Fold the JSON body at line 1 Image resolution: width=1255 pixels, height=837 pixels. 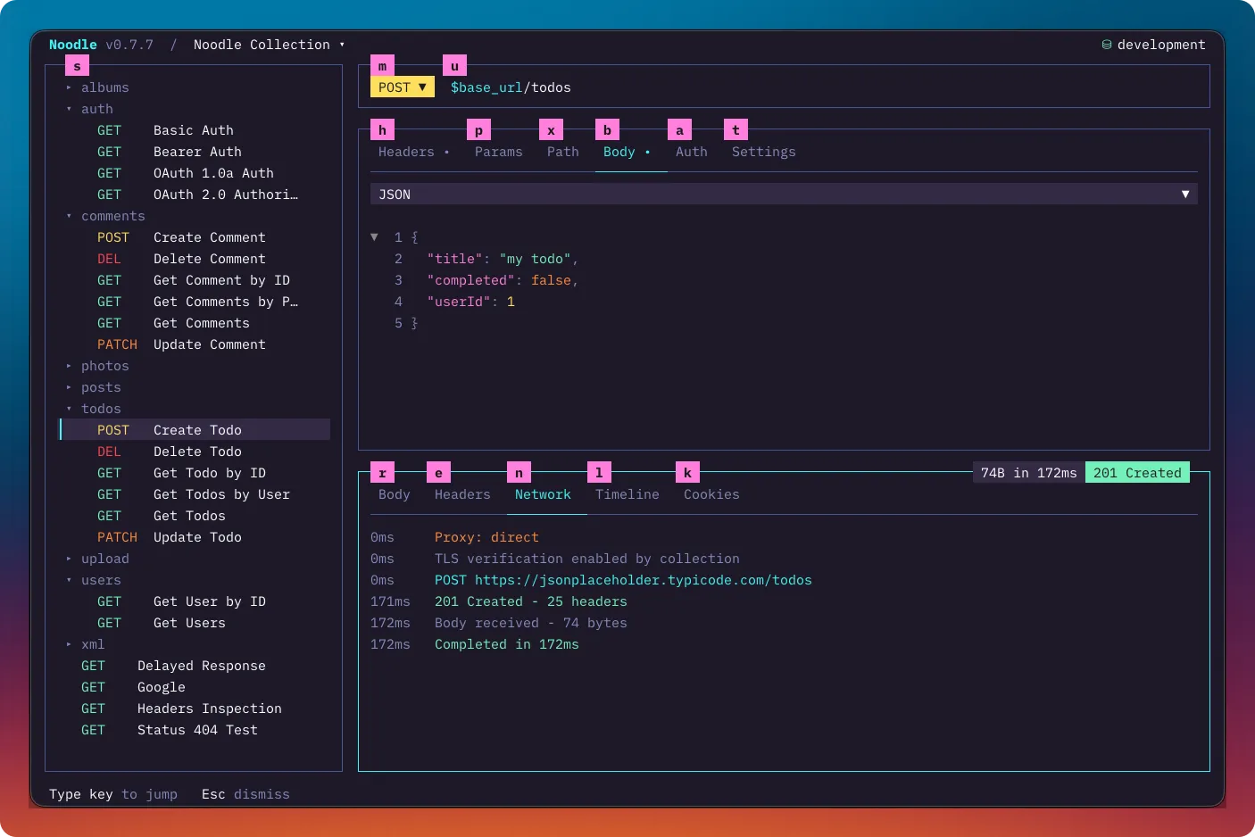tap(374, 237)
